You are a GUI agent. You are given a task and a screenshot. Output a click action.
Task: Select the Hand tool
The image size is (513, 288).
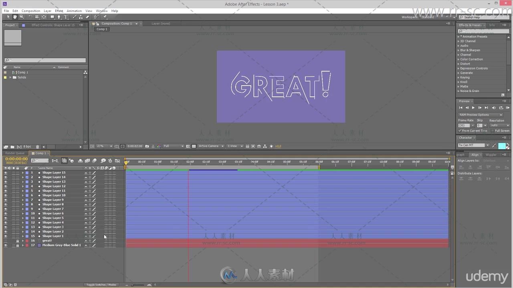coord(15,17)
